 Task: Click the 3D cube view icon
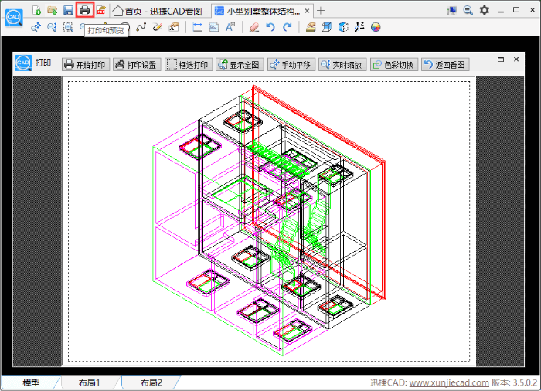326,27
